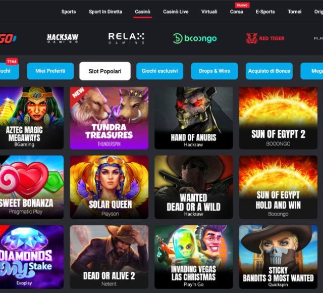Open Sun of Egypt 2 game
The width and height of the screenshot is (323, 293).
[x=278, y=118]
